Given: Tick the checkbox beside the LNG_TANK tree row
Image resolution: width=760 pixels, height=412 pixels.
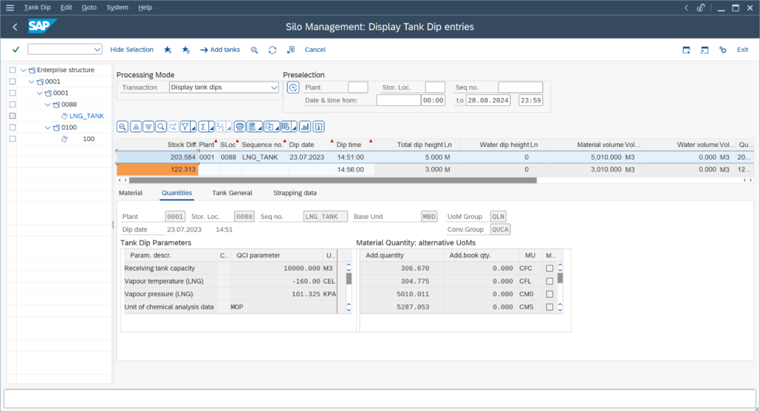Looking at the screenshot, I should click(x=13, y=116).
